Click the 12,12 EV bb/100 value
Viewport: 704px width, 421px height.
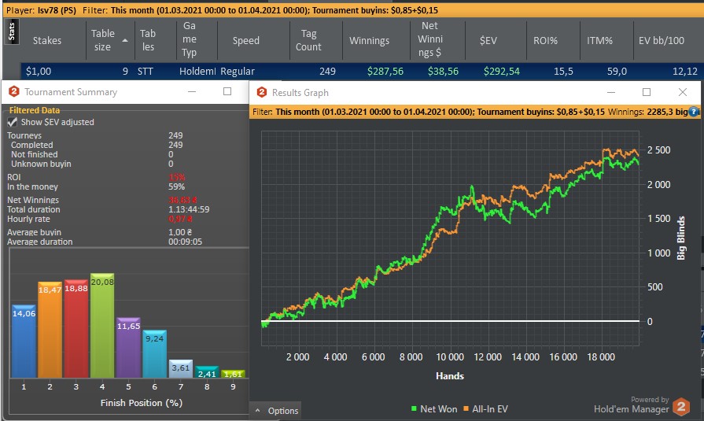point(685,71)
